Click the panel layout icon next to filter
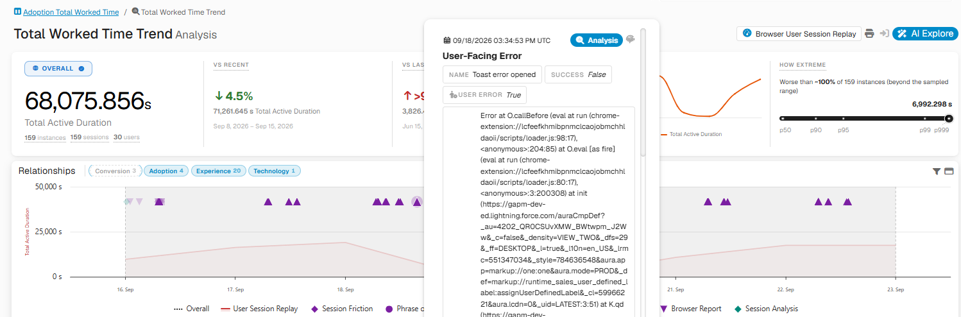This screenshot has width=961, height=317. pyautogui.click(x=948, y=171)
